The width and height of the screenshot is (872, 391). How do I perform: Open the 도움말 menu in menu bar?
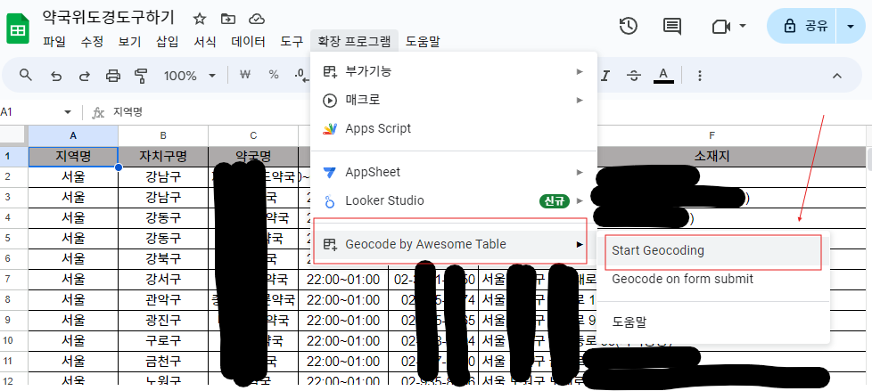coord(423,41)
